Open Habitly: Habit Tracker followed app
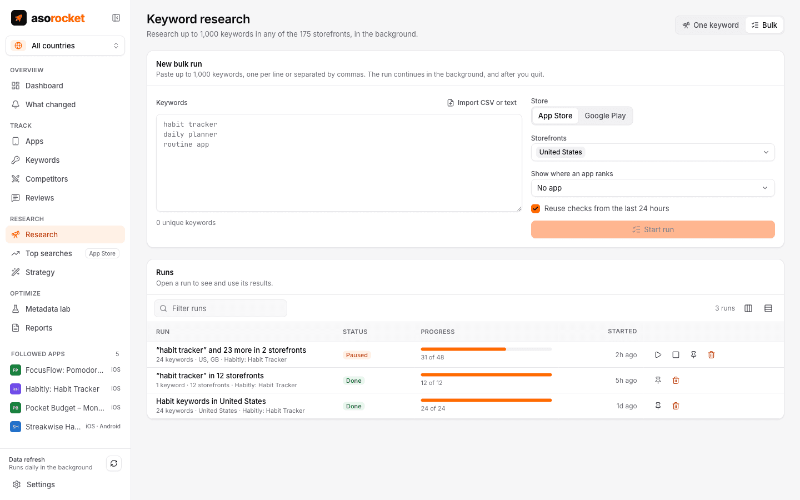This screenshot has width=800, height=500. [66, 389]
